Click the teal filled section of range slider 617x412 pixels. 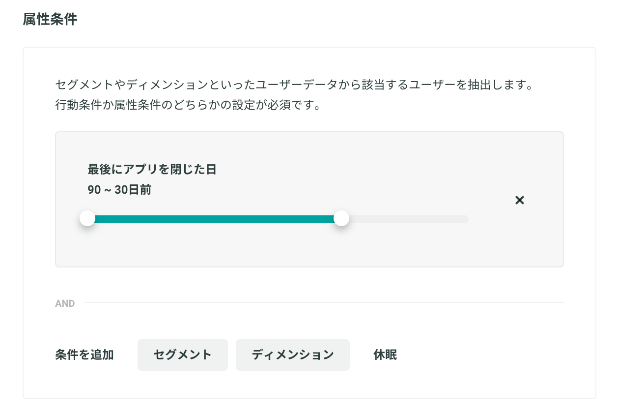point(214,219)
